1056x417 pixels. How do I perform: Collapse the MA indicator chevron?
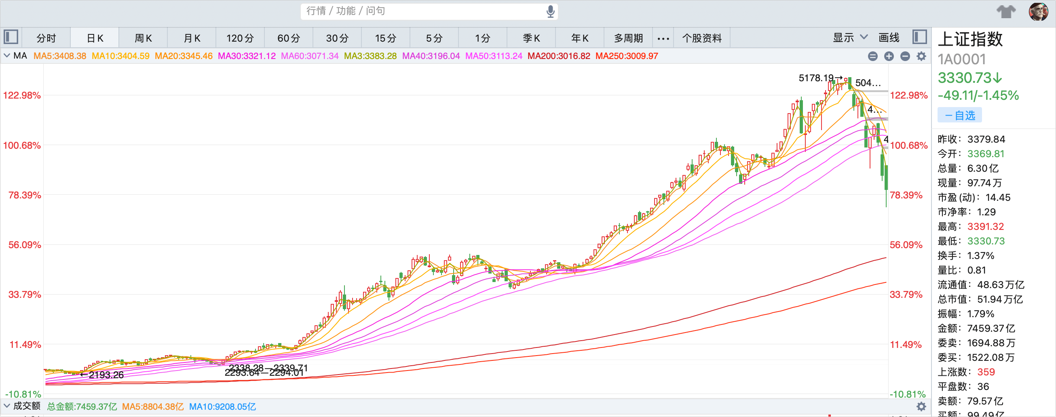[x=6, y=56]
